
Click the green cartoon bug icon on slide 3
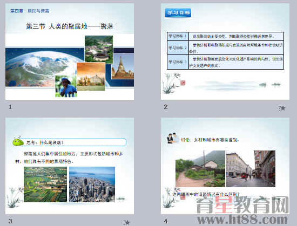point(18,141)
